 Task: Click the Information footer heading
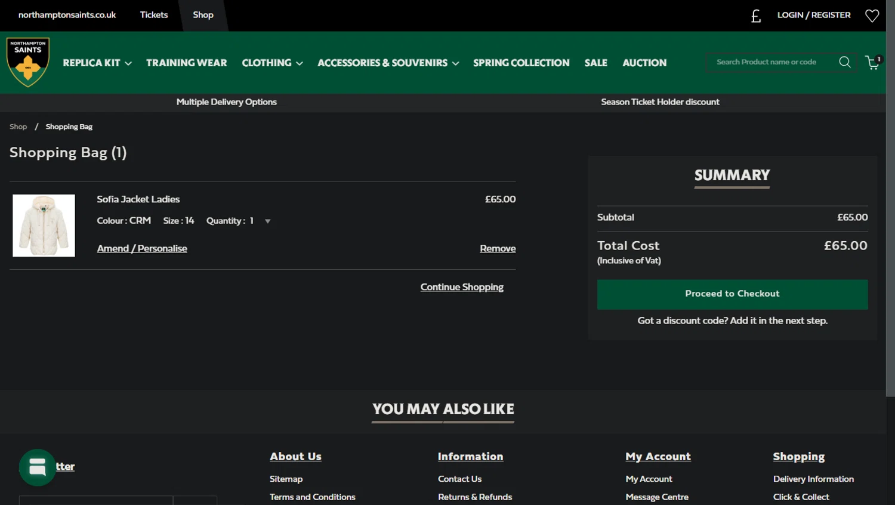[x=470, y=457]
